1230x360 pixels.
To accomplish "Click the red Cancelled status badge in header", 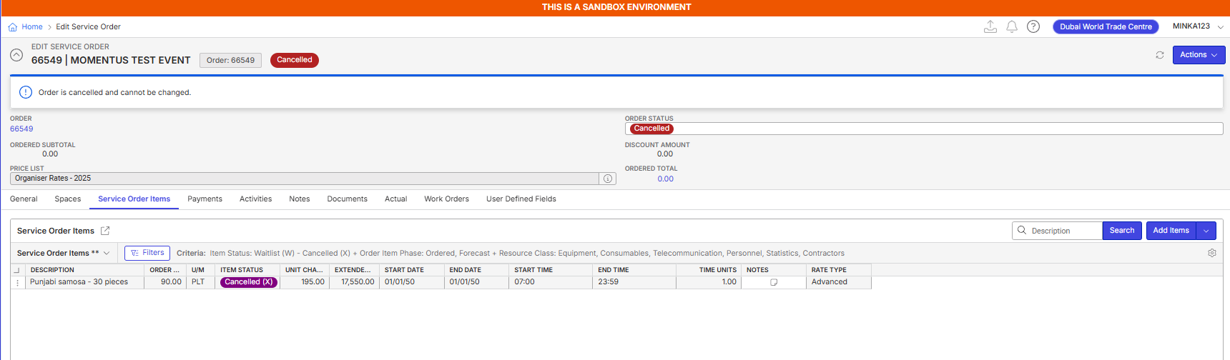I will (295, 60).
